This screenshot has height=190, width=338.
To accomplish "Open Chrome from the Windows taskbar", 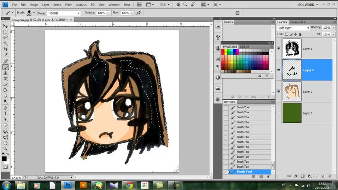I will click(129, 186).
